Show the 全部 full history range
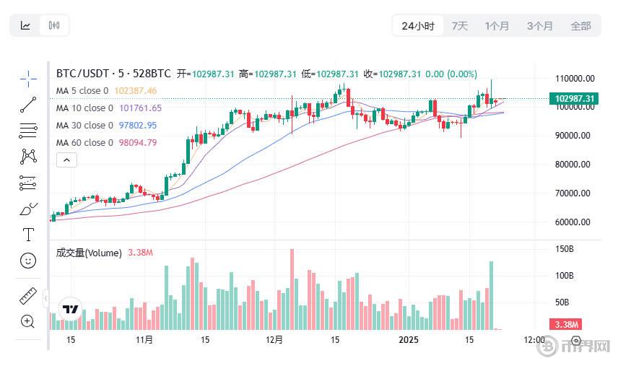This screenshot has height=366, width=618. (580, 26)
